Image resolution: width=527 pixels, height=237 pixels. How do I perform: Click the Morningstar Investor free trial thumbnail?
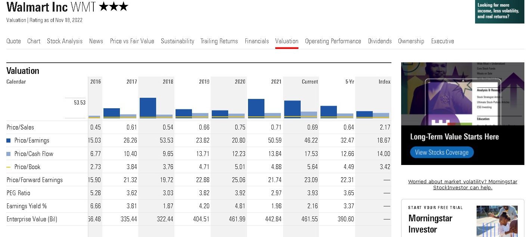(x=497, y=221)
